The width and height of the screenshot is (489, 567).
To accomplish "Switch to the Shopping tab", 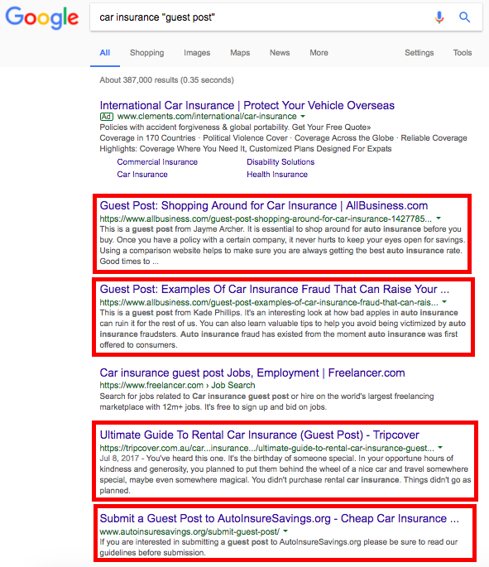I will pos(146,53).
